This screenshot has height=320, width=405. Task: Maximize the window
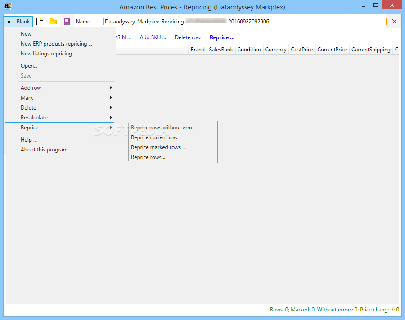(x=376, y=5)
